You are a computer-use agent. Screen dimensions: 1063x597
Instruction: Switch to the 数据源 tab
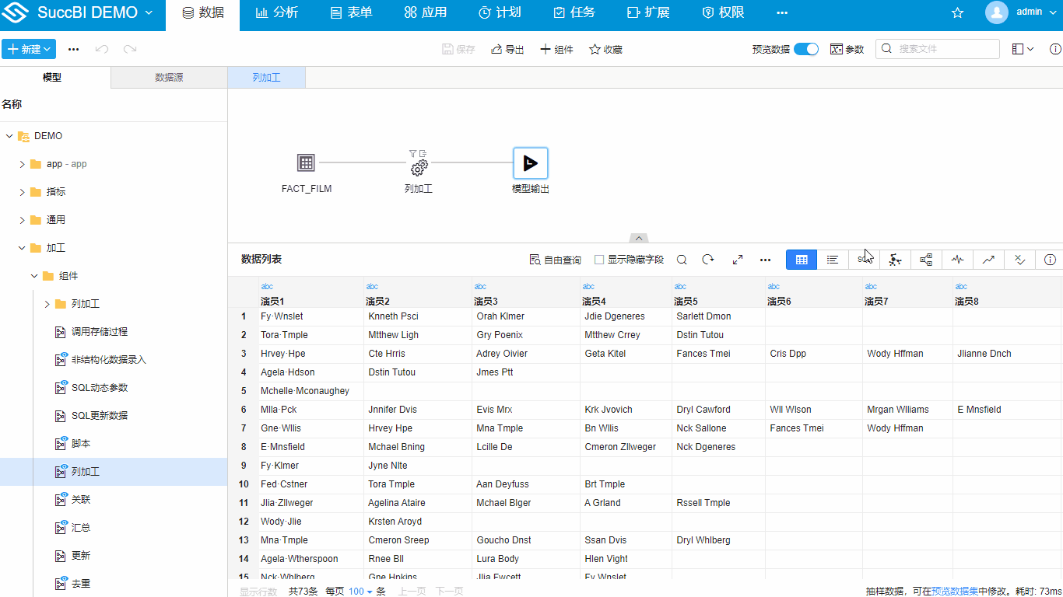point(169,77)
